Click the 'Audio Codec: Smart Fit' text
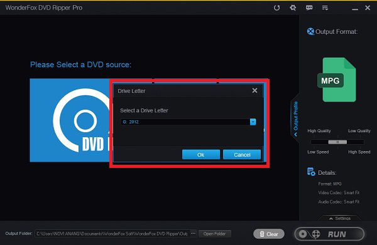The height and width of the screenshot is (245, 377). click(339, 202)
